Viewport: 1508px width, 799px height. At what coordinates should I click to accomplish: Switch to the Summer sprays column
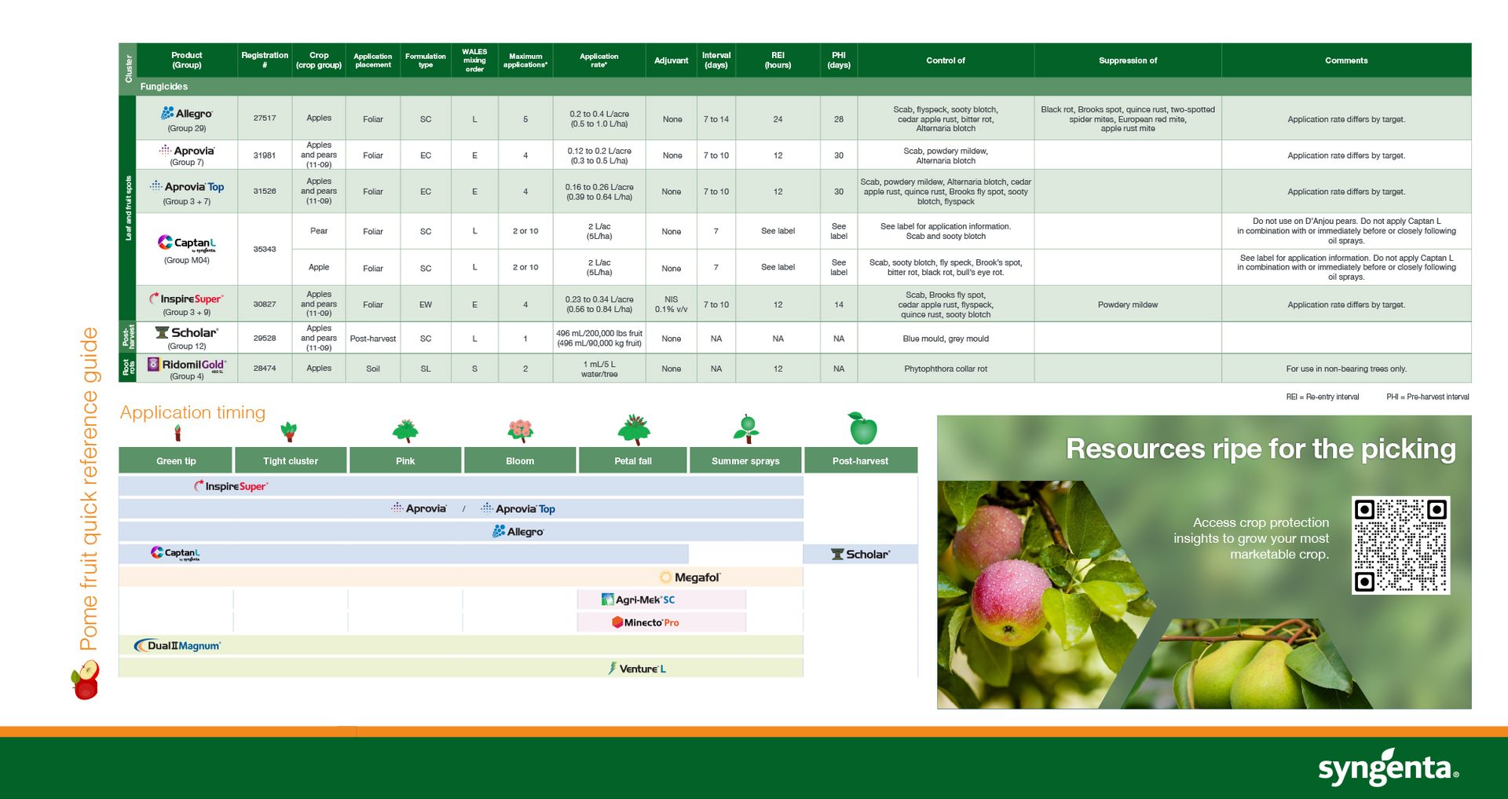point(744,460)
